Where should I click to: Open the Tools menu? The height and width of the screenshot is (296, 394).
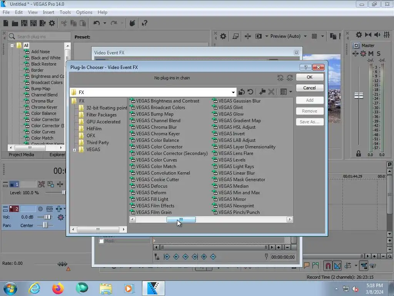(65, 12)
